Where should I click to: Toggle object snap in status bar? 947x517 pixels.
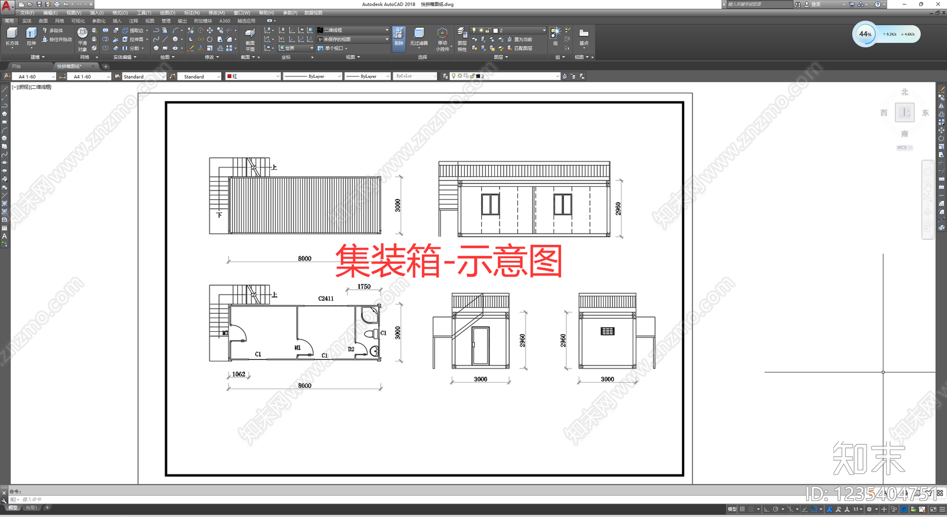(x=814, y=509)
